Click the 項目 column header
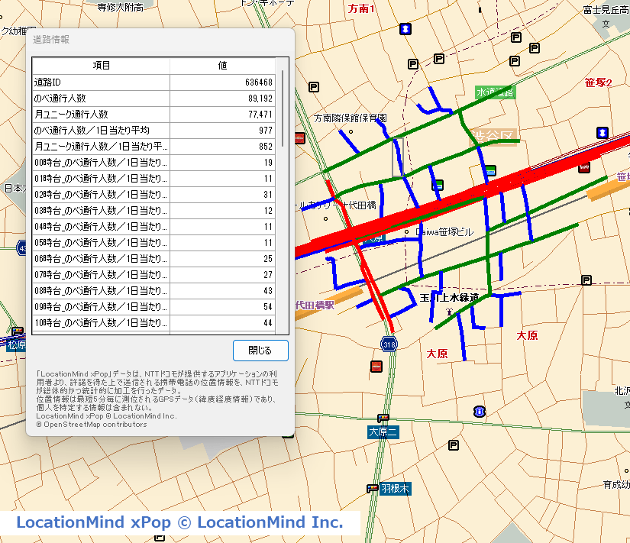The width and height of the screenshot is (630, 543). pos(101,66)
